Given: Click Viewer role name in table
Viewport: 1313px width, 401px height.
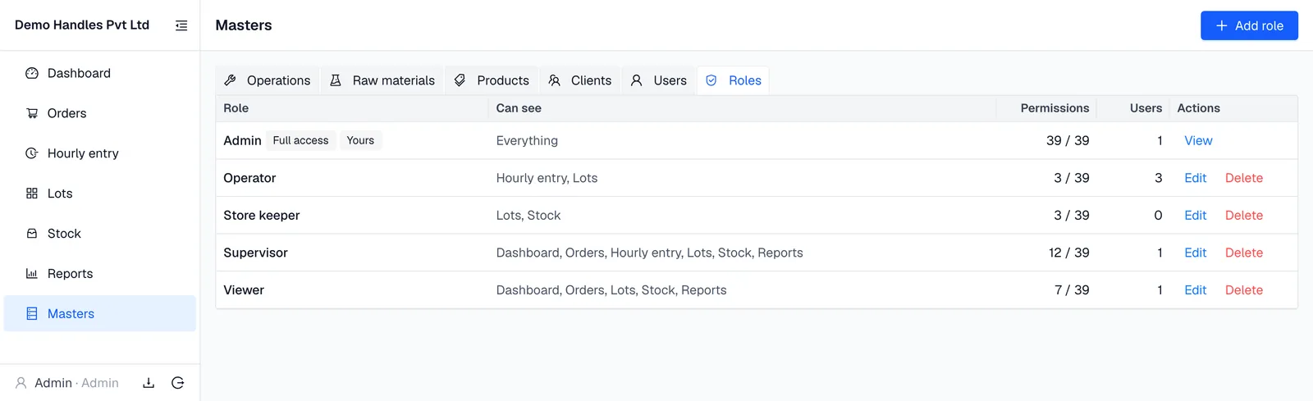Looking at the screenshot, I should click(x=244, y=290).
